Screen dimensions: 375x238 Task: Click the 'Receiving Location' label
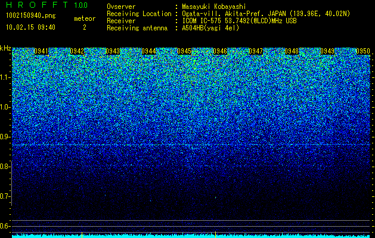139,14
